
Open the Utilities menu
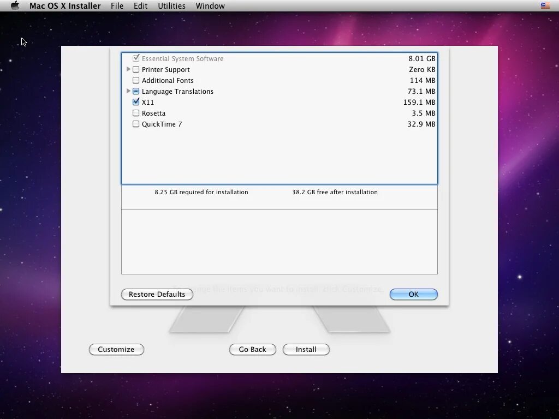[x=171, y=5]
